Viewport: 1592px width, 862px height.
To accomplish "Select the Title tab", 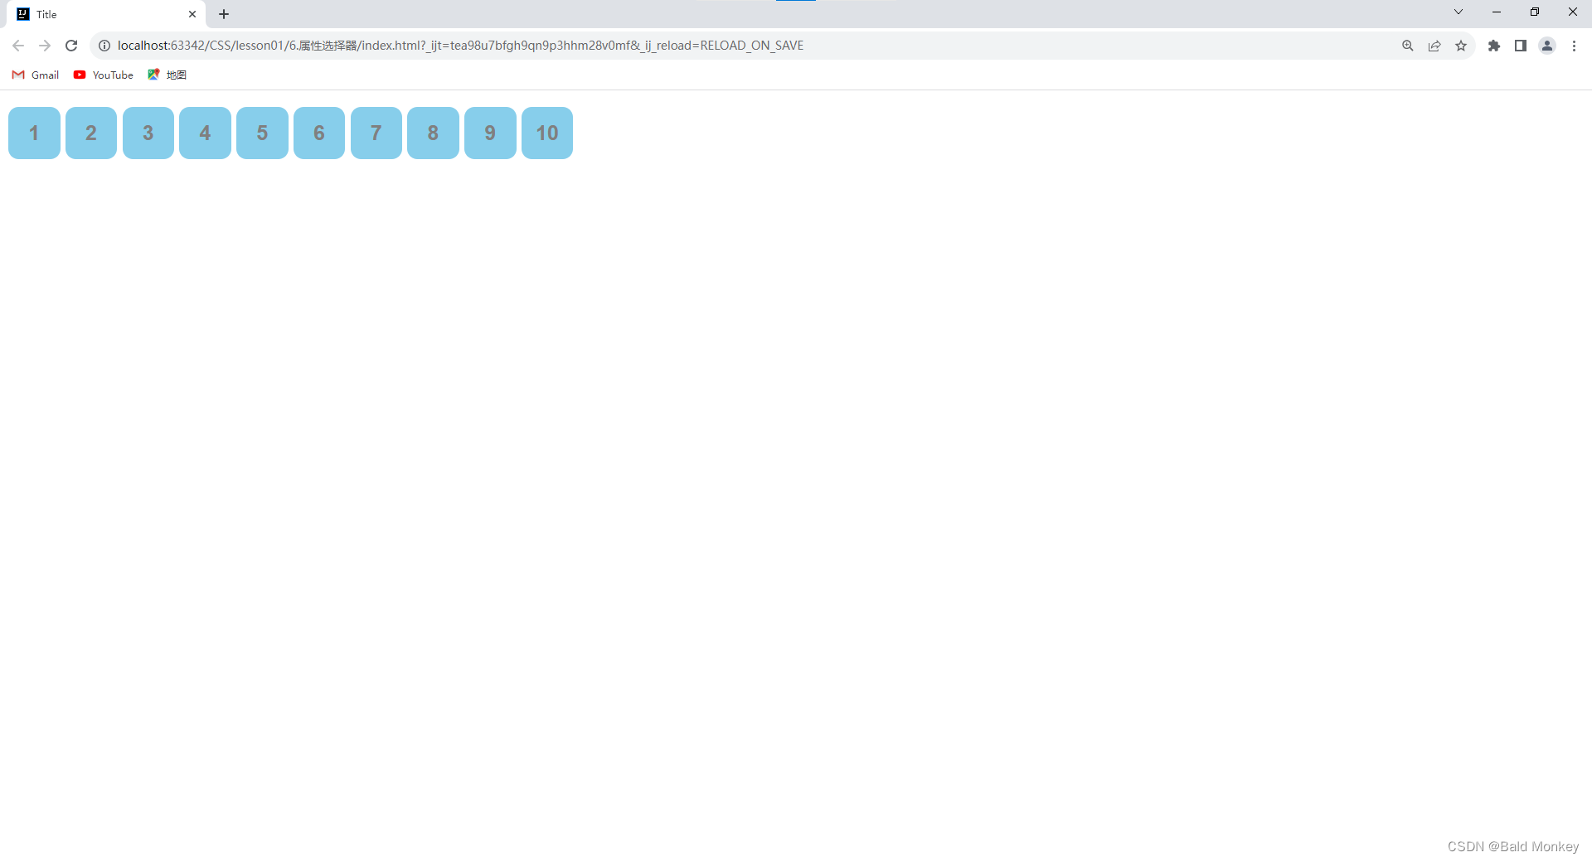I will point(106,14).
